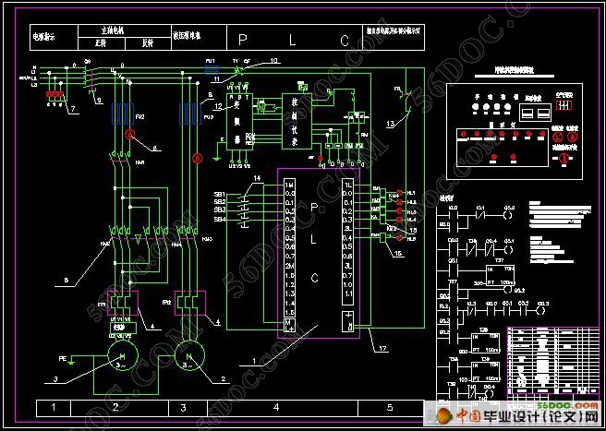
Task: Select column zone 2 in bottom strip
Action: pyautogui.click(x=115, y=407)
